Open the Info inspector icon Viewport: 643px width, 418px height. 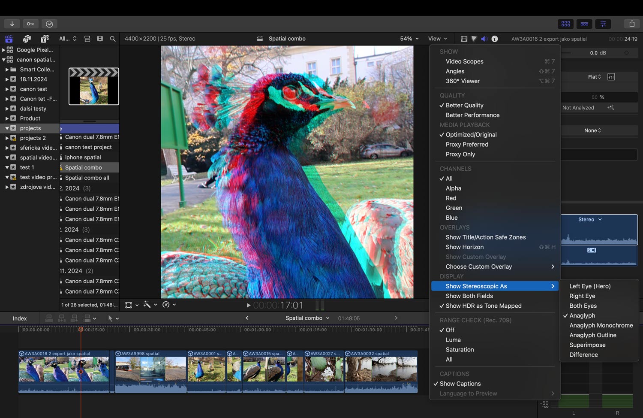pyautogui.click(x=495, y=39)
